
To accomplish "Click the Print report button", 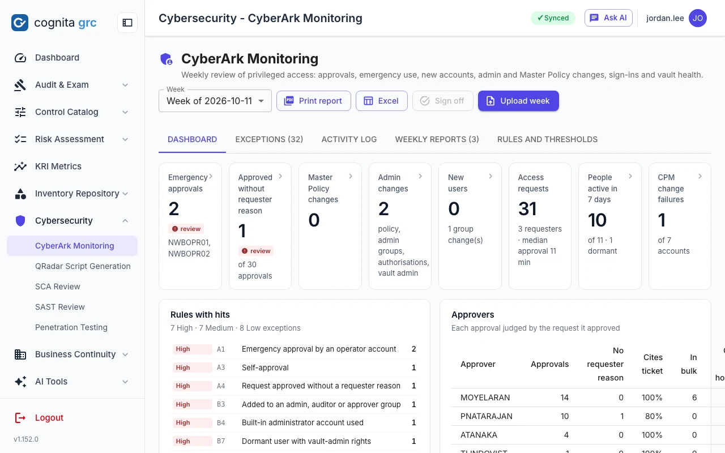I will pyautogui.click(x=314, y=101).
